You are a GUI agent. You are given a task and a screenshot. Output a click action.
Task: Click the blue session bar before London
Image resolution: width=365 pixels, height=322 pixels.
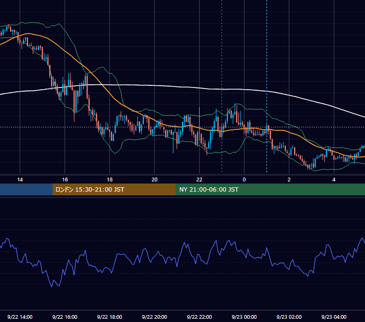tap(26, 189)
